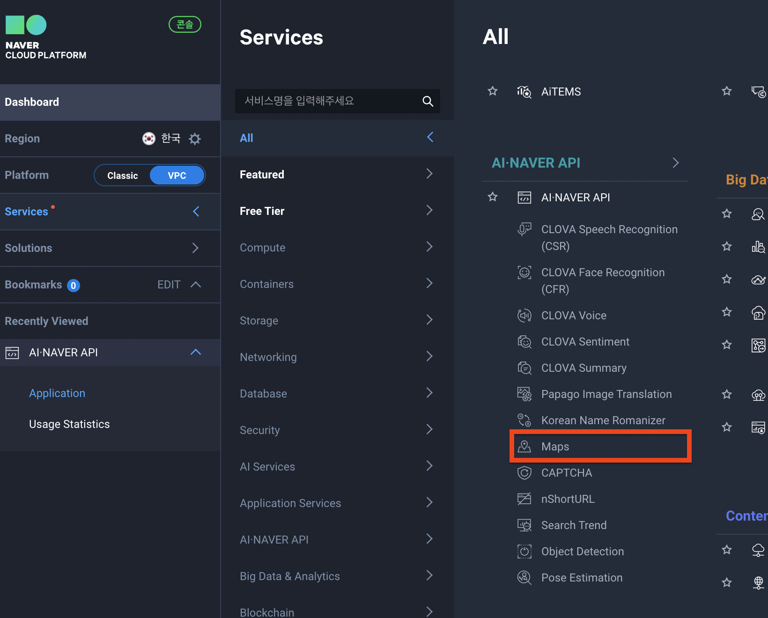
Task: Toggle first bookmark star under Content heading
Action: click(727, 550)
